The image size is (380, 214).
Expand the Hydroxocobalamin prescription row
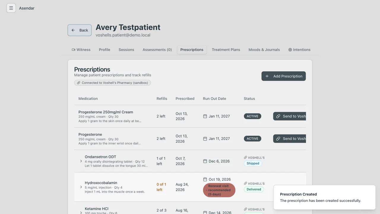81,187
